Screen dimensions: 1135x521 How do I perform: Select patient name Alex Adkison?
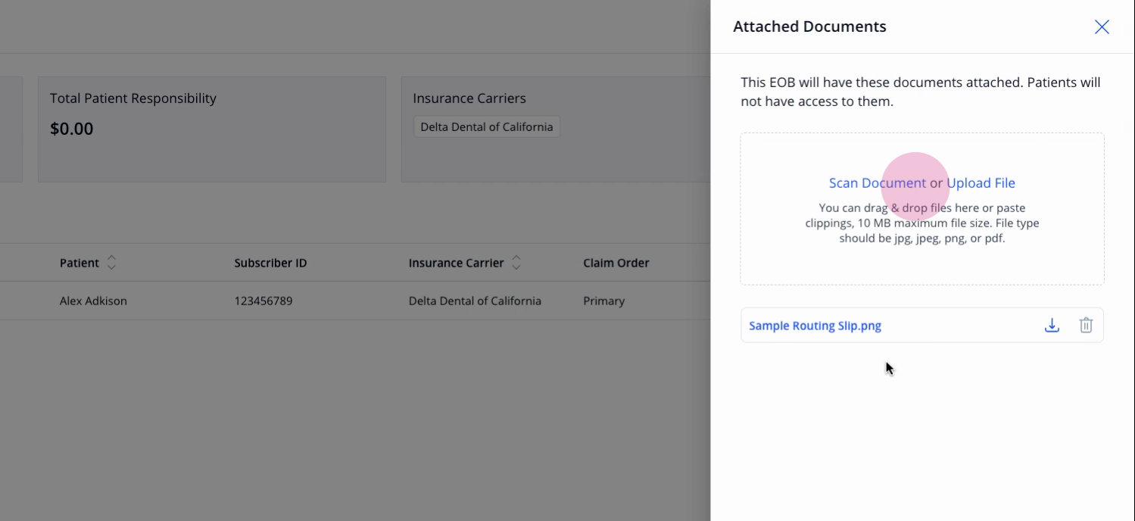coord(93,301)
